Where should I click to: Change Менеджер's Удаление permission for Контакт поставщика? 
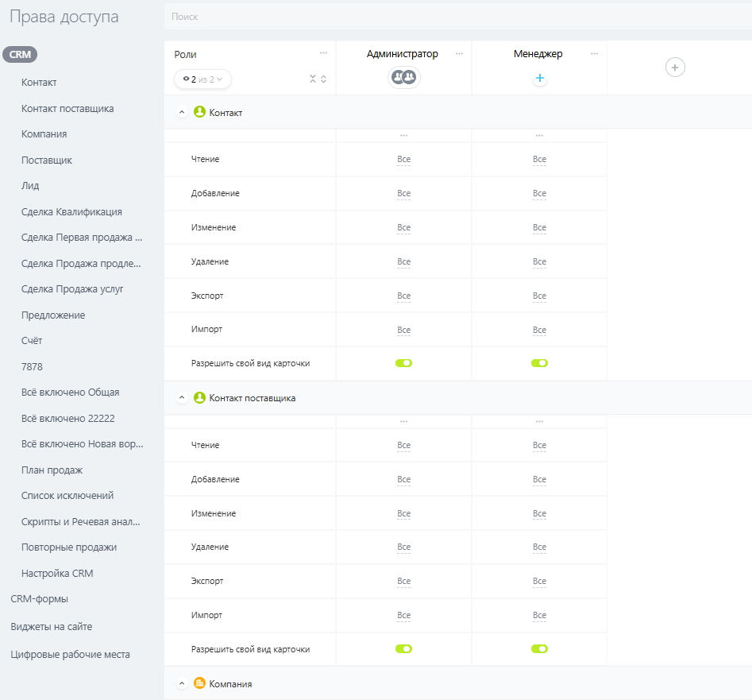(x=539, y=547)
